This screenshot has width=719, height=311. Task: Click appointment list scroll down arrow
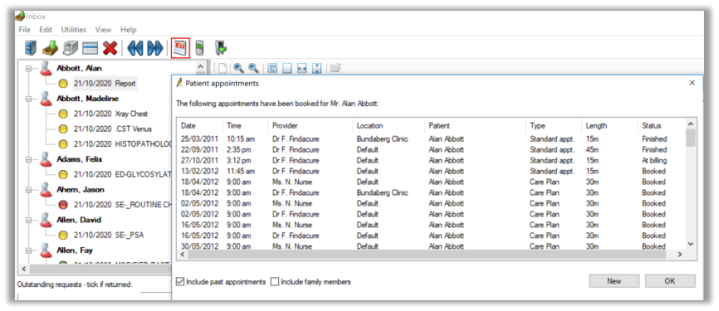click(691, 244)
